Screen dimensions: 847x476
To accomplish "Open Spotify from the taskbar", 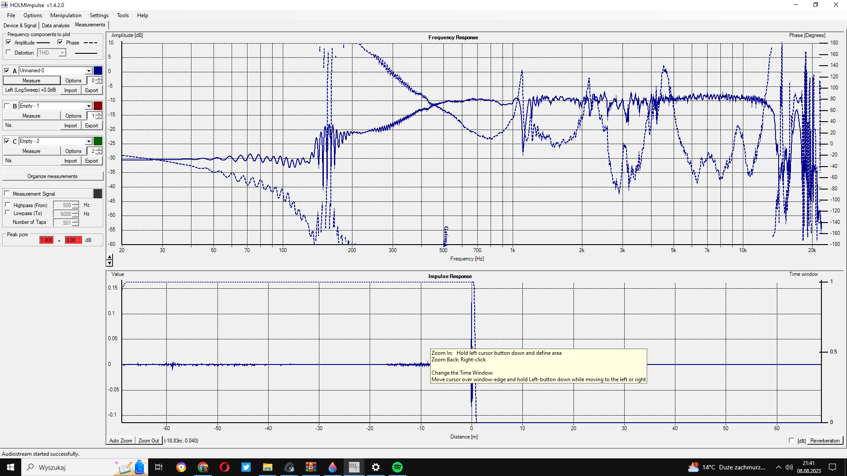I will coord(397,467).
